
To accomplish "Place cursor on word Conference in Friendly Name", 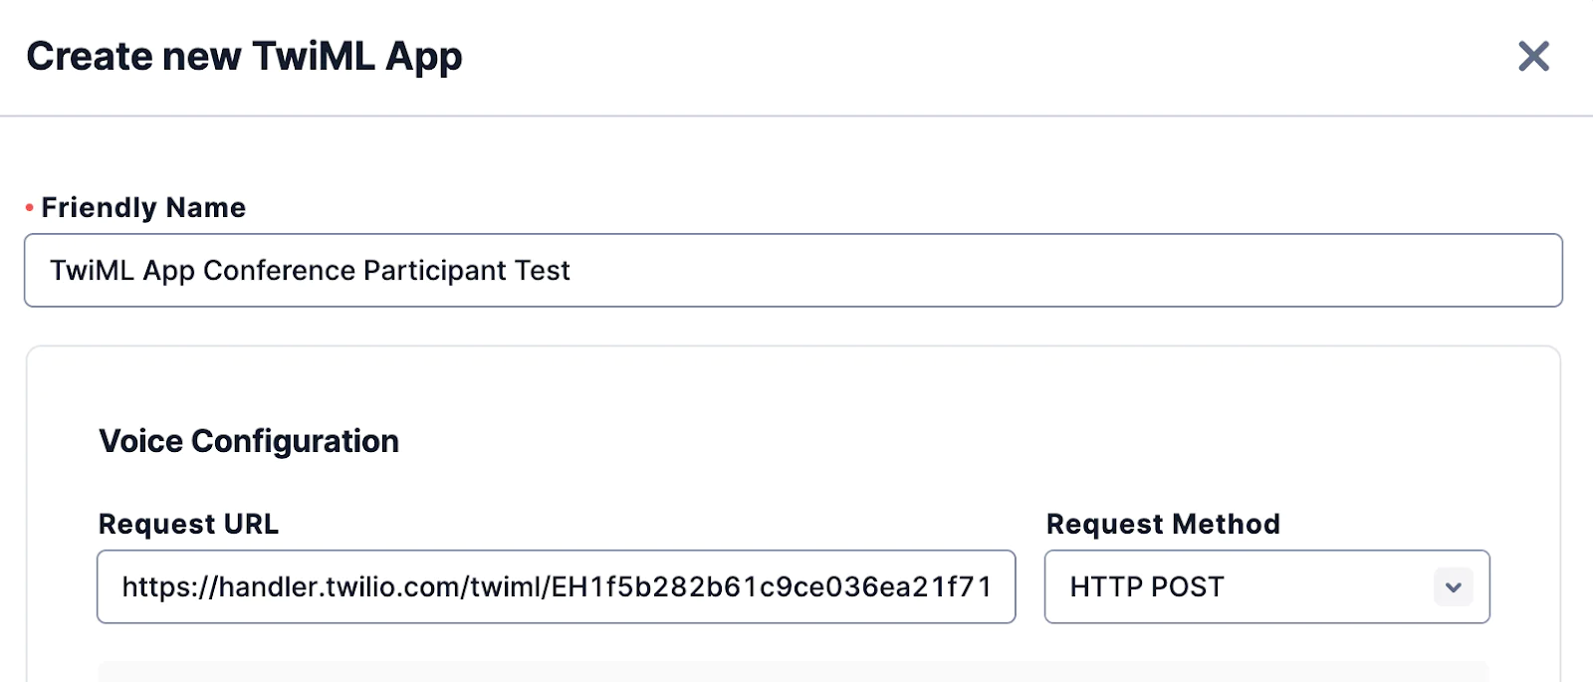I will pyautogui.click(x=279, y=271).
